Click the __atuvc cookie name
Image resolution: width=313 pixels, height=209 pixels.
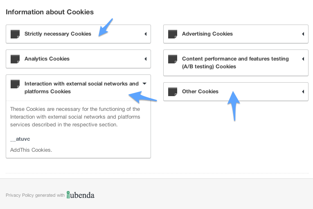(x=20, y=139)
